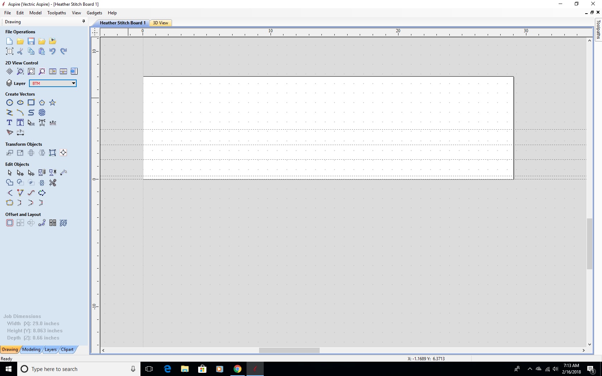Undo the last action with the Undo arrow
Screen dimensions: 602x376
pos(53,51)
